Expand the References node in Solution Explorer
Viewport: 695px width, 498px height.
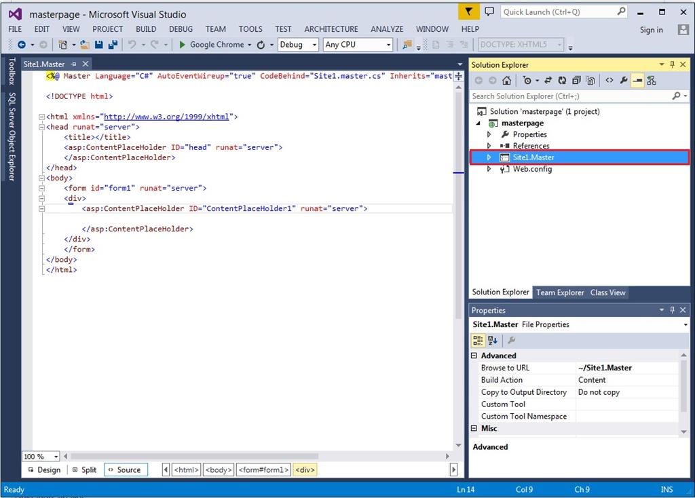coord(489,146)
